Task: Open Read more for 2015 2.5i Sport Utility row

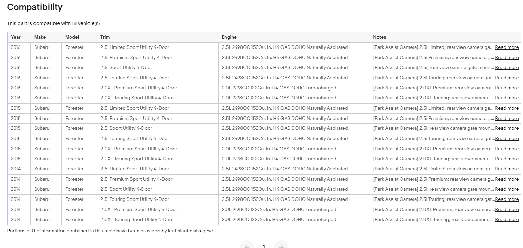Action: 507,128
